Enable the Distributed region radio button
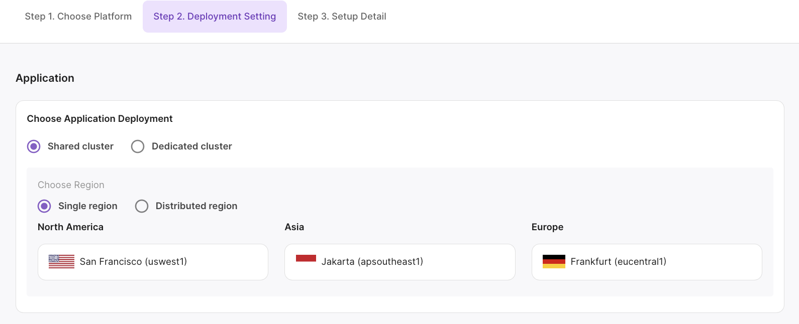Image resolution: width=799 pixels, height=324 pixels. [x=142, y=206]
